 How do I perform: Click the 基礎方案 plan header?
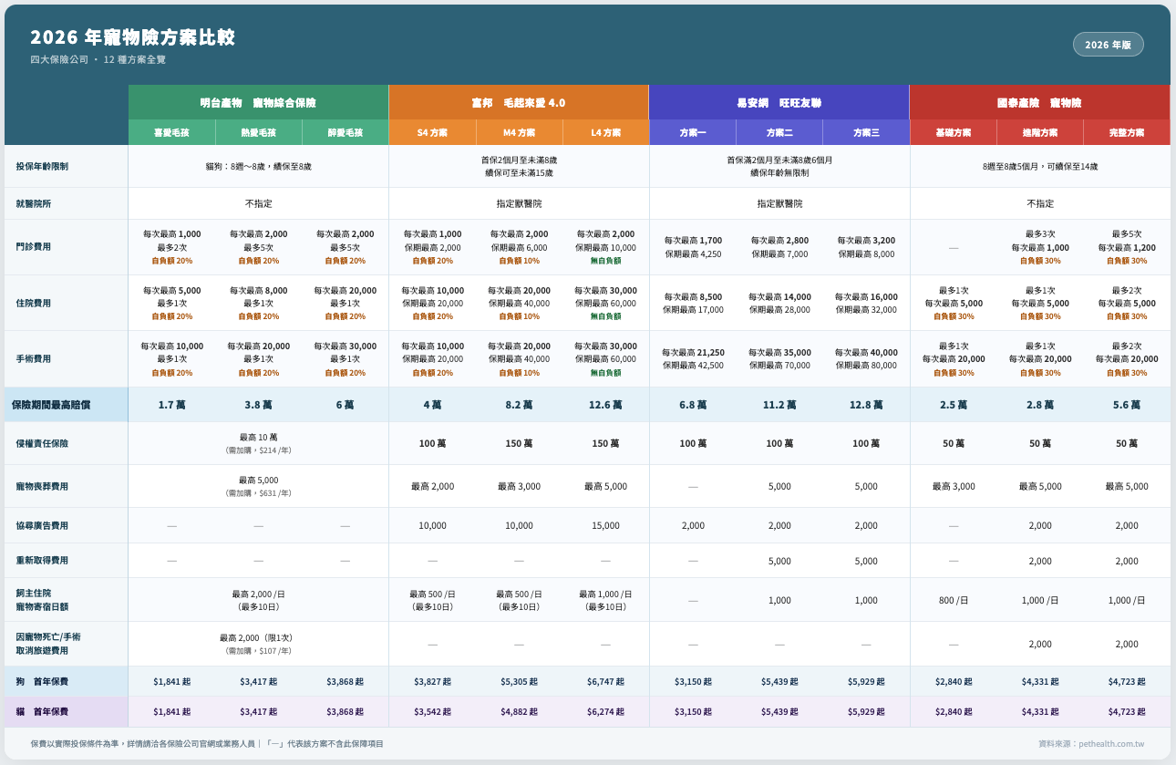tap(953, 133)
